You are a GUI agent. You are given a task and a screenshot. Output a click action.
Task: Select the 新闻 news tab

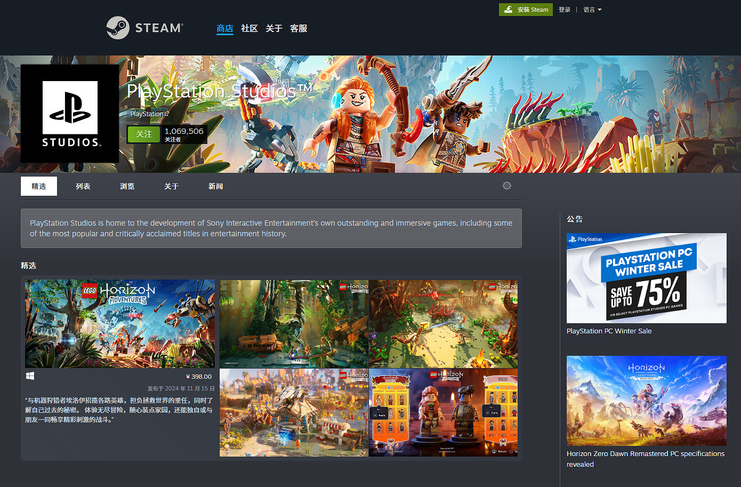pos(215,186)
